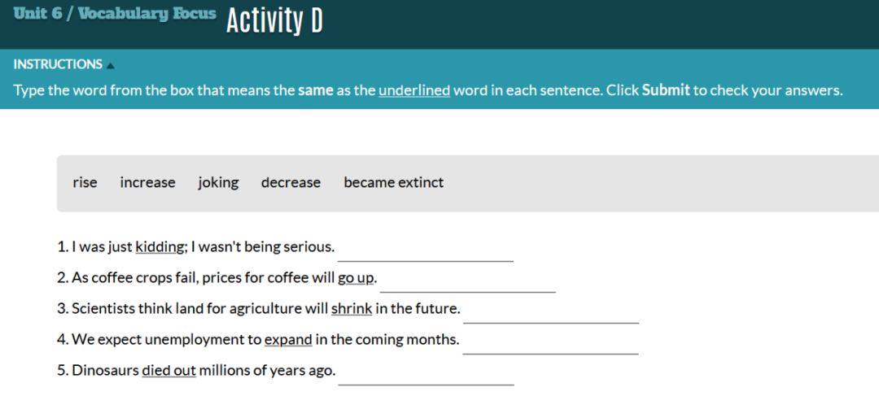Collapse the INSTRUCTIONS triangle arrow
This screenshot has height=405, width=879.
111,66
